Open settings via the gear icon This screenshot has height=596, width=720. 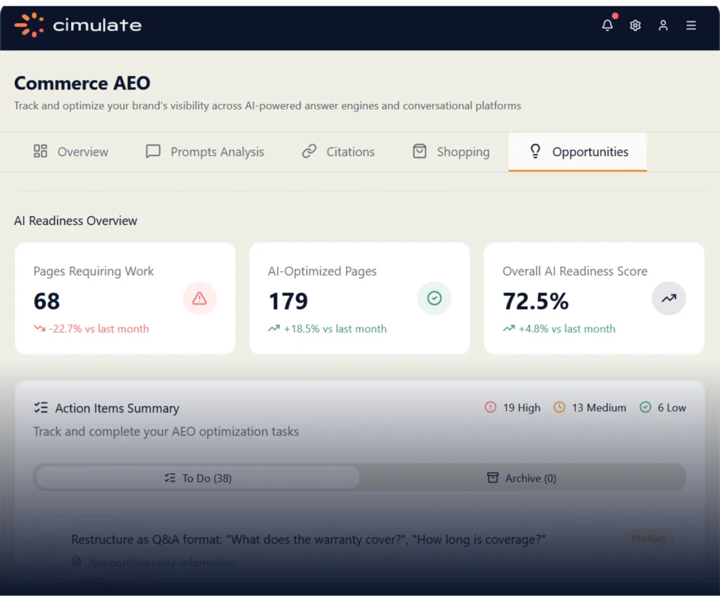[635, 25]
